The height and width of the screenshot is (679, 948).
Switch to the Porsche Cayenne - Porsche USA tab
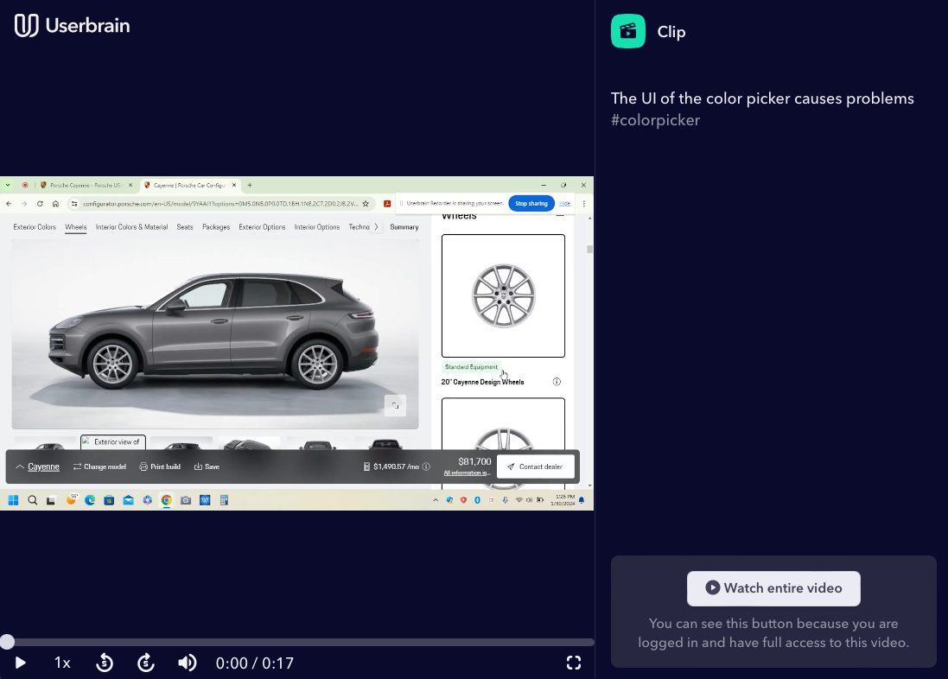(x=86, y=185)
